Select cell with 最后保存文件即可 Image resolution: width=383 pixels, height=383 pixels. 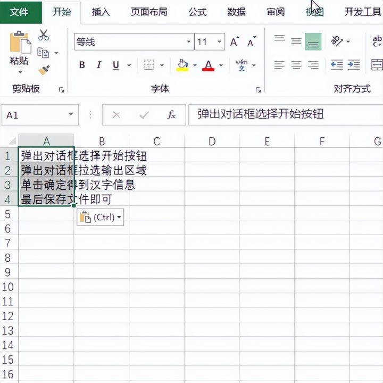click(46, 199)
